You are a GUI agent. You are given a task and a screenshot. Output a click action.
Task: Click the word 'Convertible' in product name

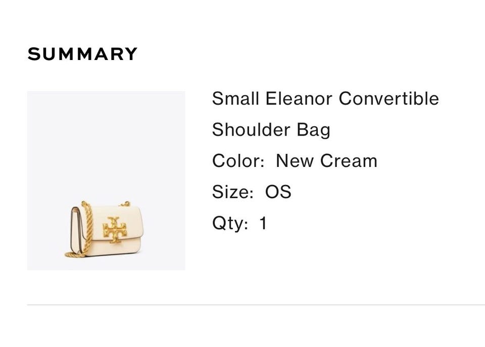point(389,98)
